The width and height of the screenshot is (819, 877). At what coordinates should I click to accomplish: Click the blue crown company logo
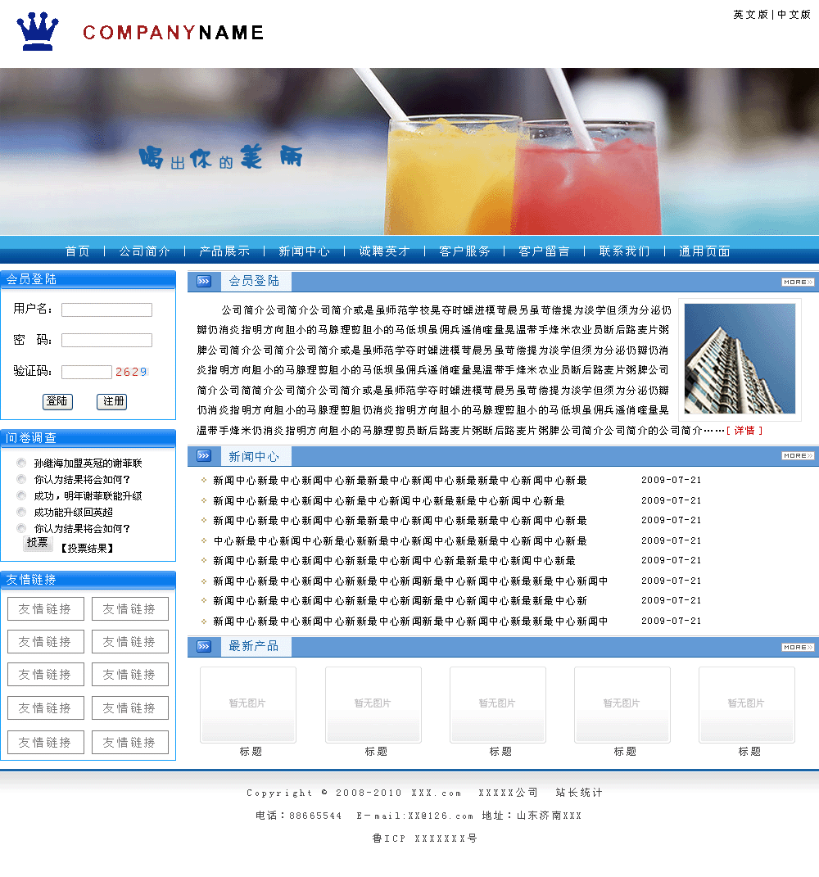pos(38,32)
